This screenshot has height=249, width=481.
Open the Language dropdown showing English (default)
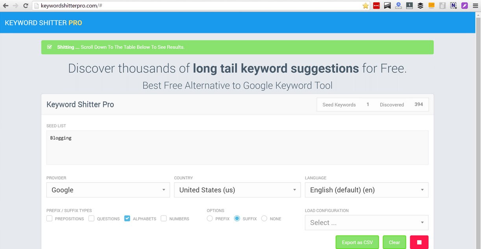coord(367,190)
